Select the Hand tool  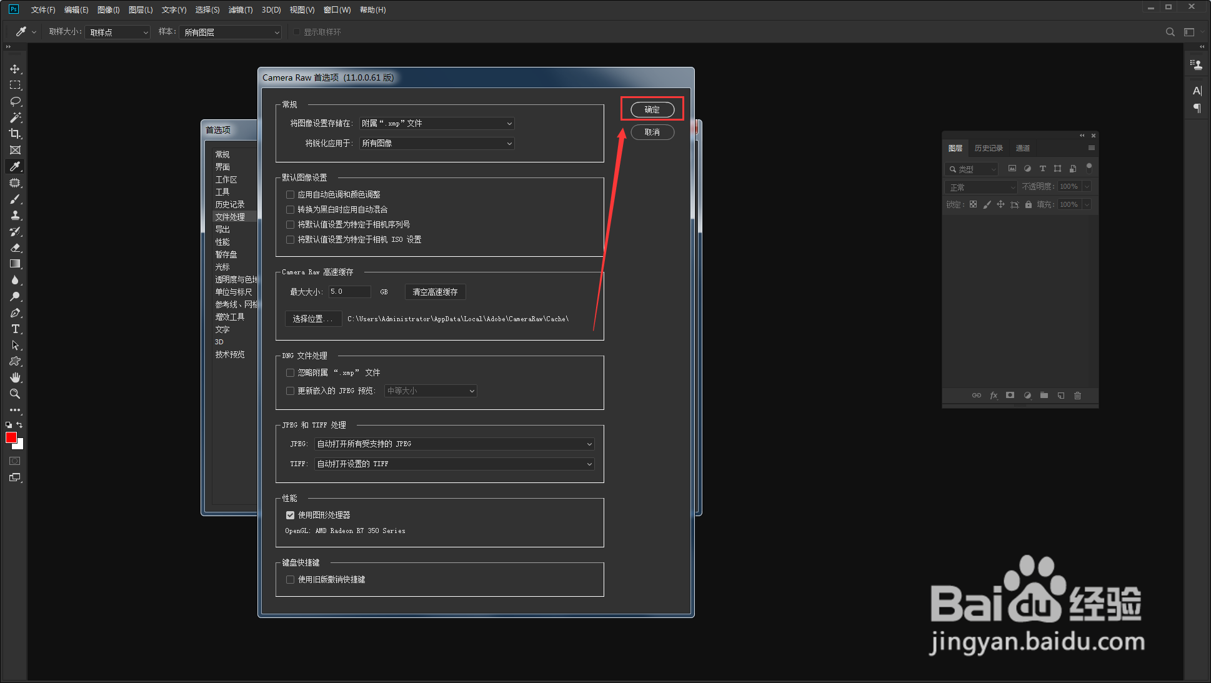tap(15, 377)
